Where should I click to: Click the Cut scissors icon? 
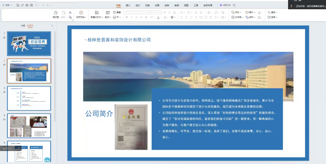(x=70, y=12)
